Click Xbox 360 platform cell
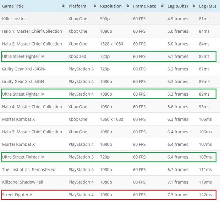This screenshot has width=220, height=202. pyautogui.click(x=77, y=57)
